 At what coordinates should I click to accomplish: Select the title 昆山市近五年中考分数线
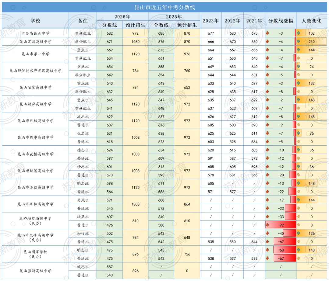click(x=165, y=8)
